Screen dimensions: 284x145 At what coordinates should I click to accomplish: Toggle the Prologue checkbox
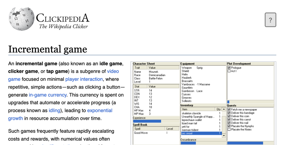coord(229,68)
